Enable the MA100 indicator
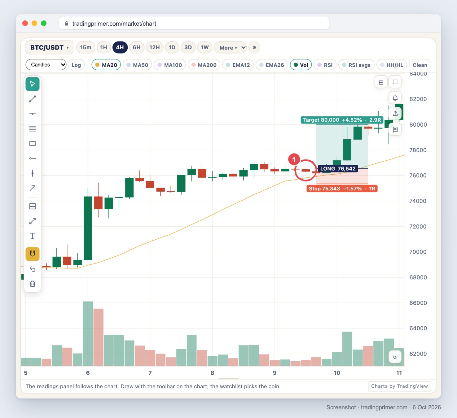 (x=170, y=65)
